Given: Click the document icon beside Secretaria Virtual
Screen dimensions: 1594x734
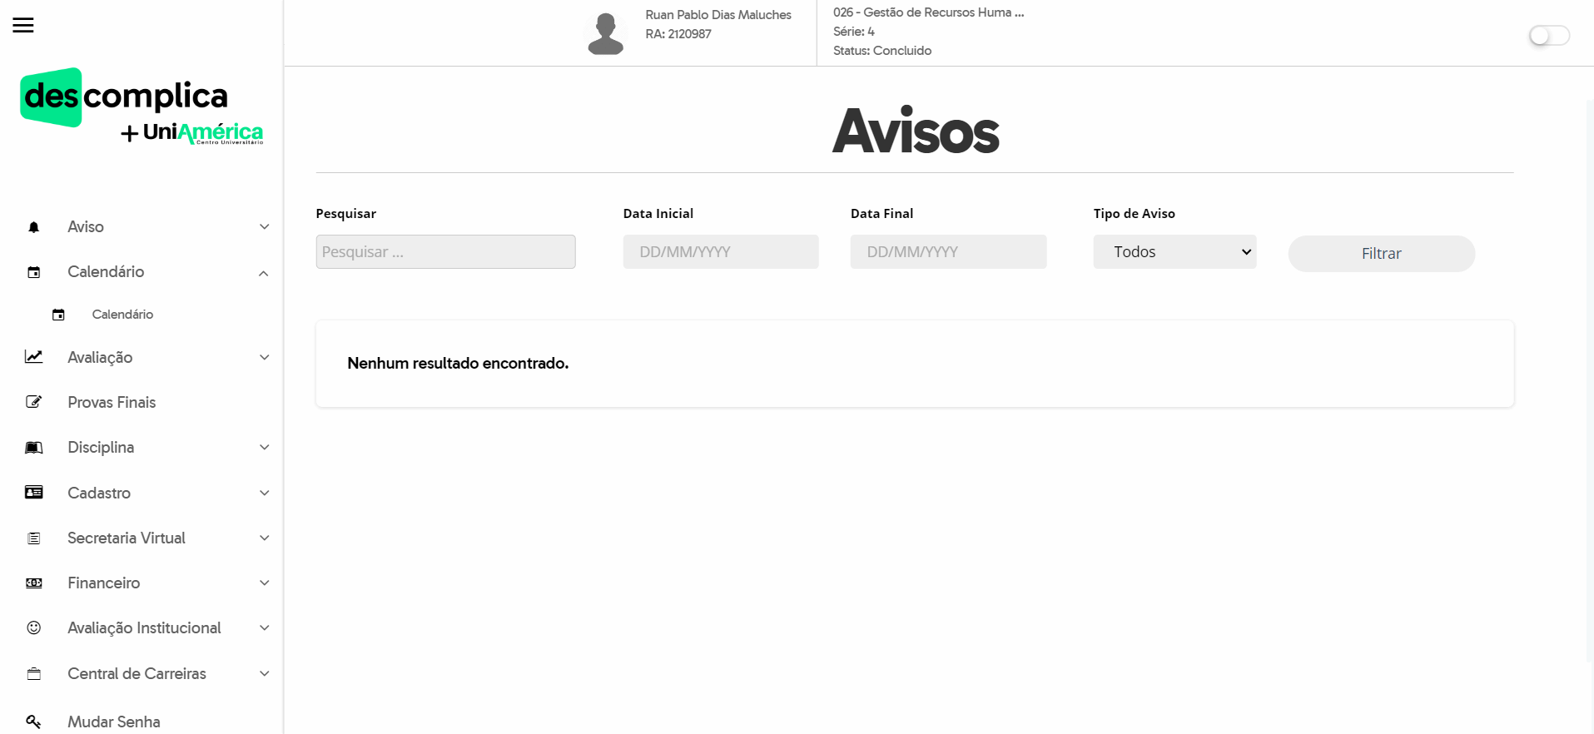Looking at the screenshot, I should tap(34, 538).
